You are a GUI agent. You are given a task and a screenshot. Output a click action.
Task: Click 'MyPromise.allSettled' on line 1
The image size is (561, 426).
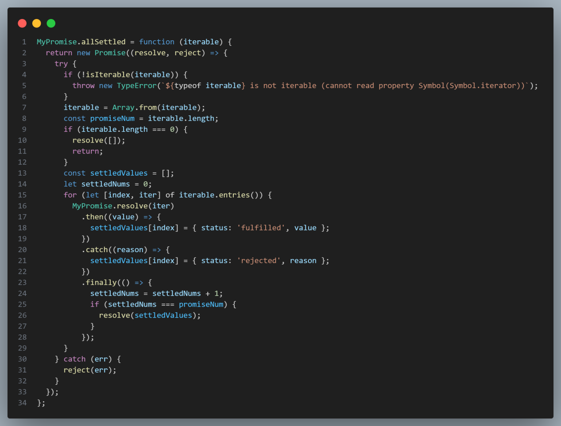[81, 42]
